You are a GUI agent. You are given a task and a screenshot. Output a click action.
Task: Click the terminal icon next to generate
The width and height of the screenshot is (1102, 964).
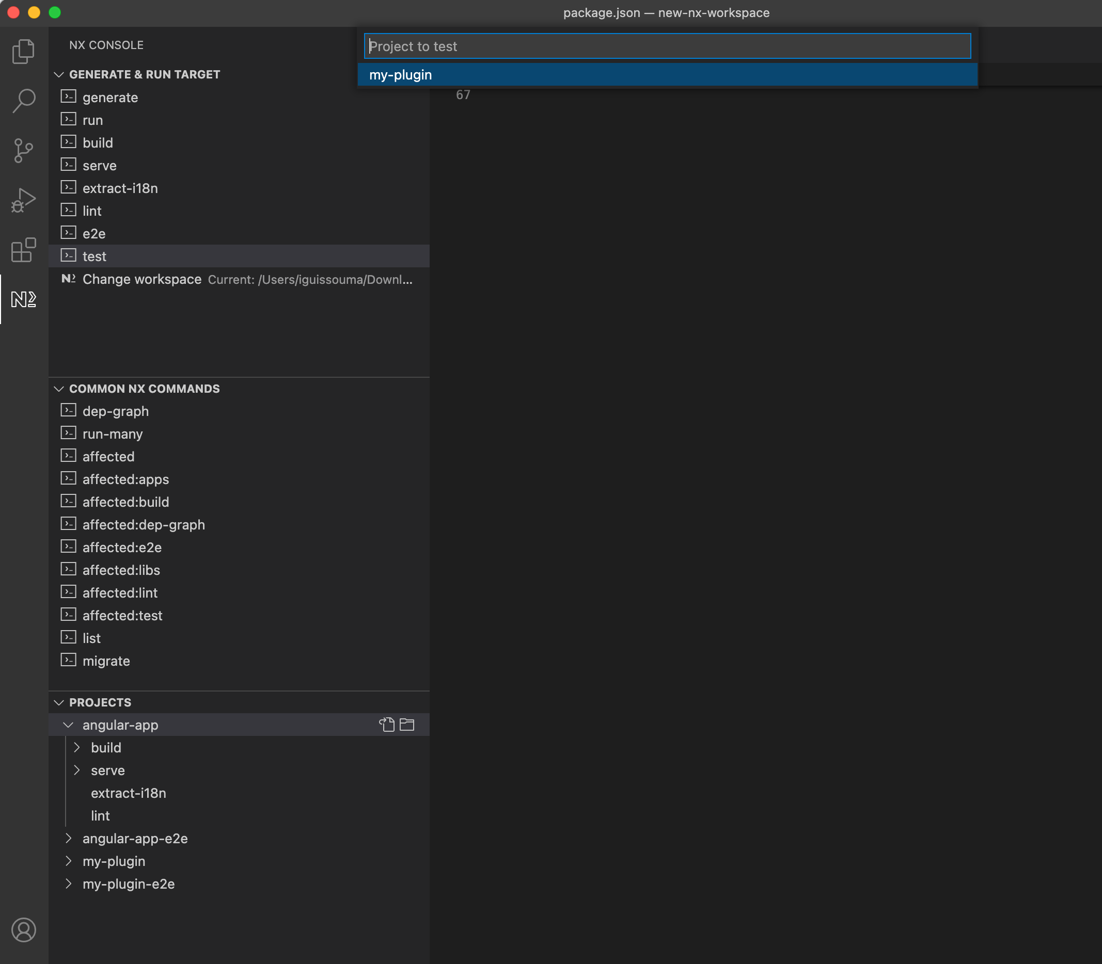pos(69,97)
